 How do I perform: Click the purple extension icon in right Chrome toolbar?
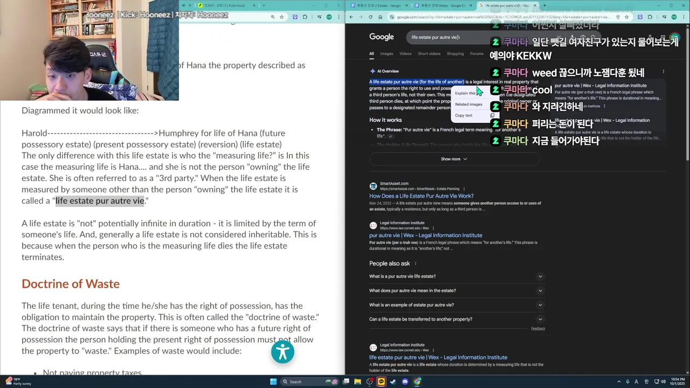(639, 17)
